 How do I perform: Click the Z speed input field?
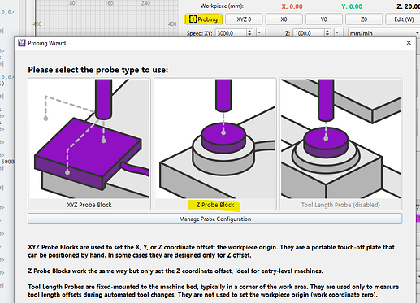coord(309,33)
